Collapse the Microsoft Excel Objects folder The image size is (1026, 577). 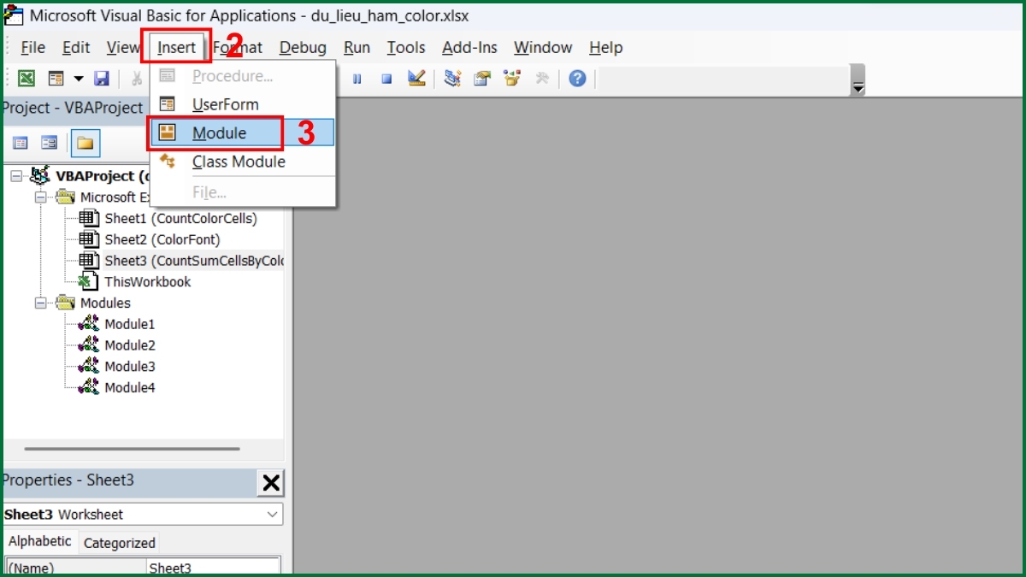tap(40, 197)
